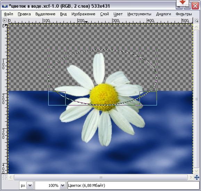
Task: Open the Фильтры menu
Action: coord(184,14)
